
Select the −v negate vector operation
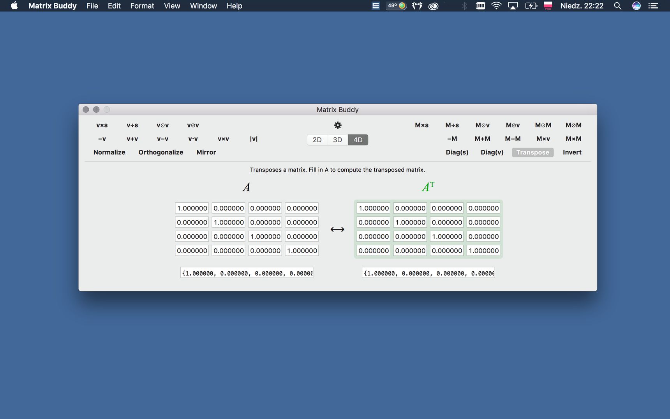[102, 139]
